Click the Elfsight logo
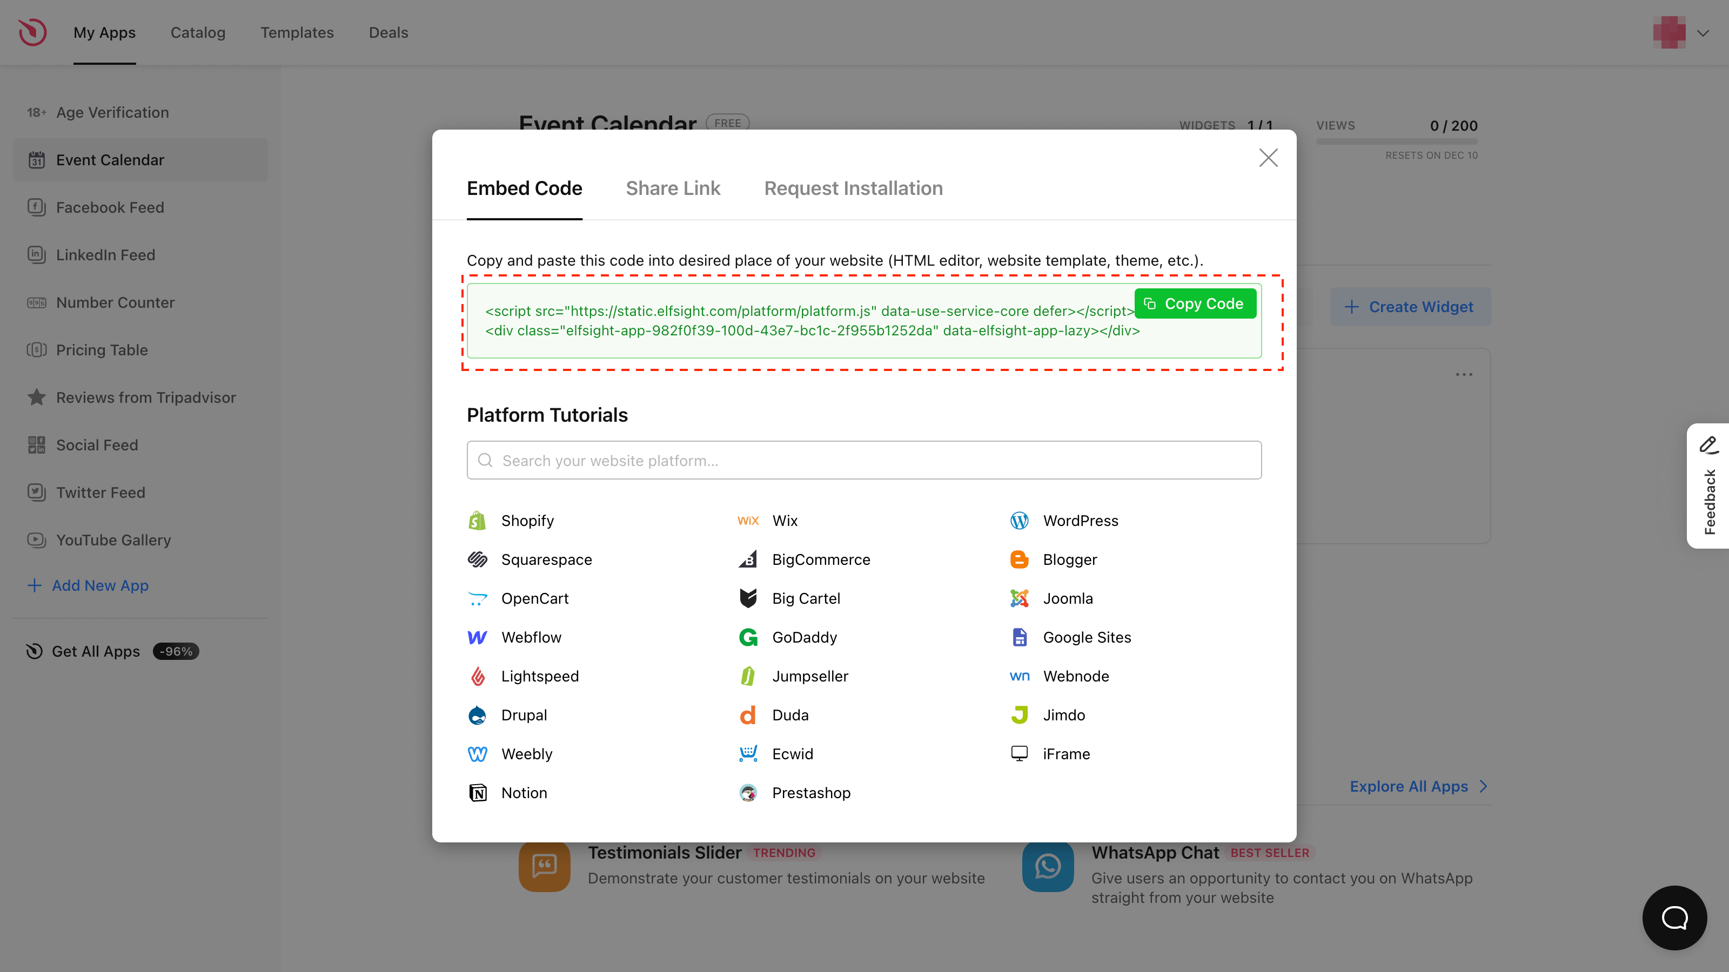The height and width of the screenshot is (972, 1729). [x=31, y=31]
